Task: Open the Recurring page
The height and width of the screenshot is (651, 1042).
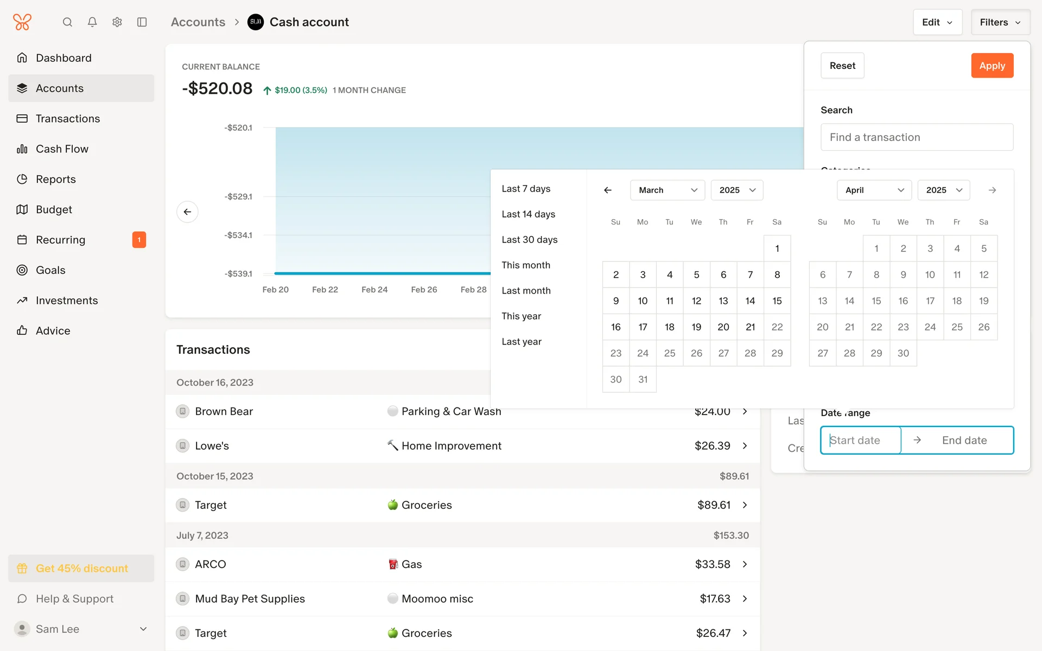Action: [x=60, y=240]
